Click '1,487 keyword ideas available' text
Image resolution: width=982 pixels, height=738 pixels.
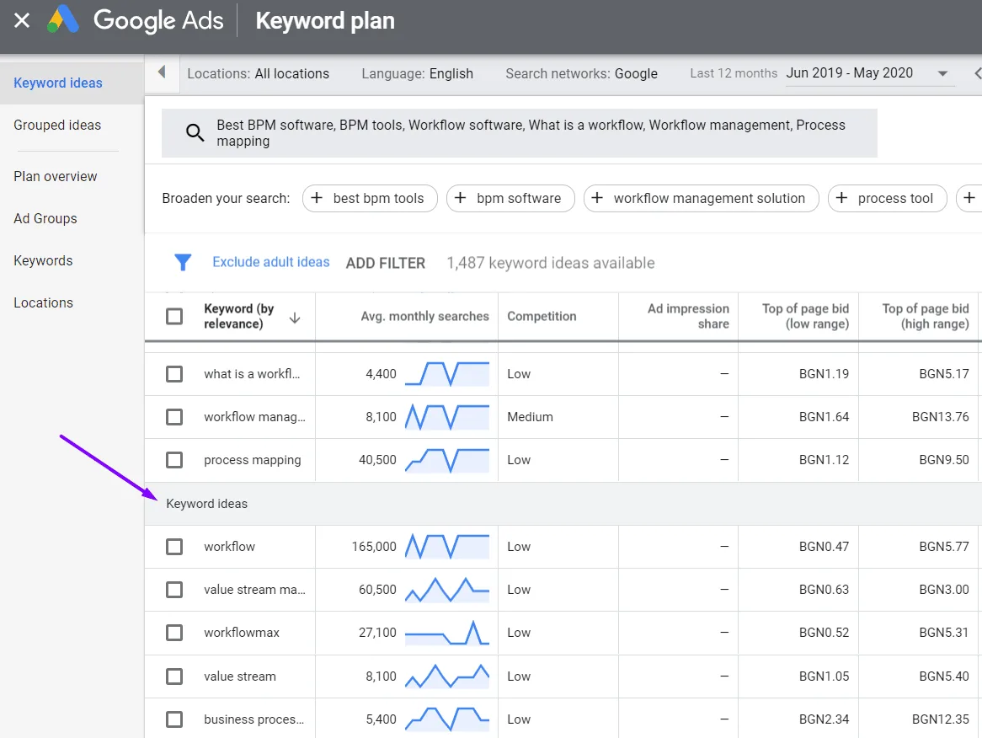[551, 263]
